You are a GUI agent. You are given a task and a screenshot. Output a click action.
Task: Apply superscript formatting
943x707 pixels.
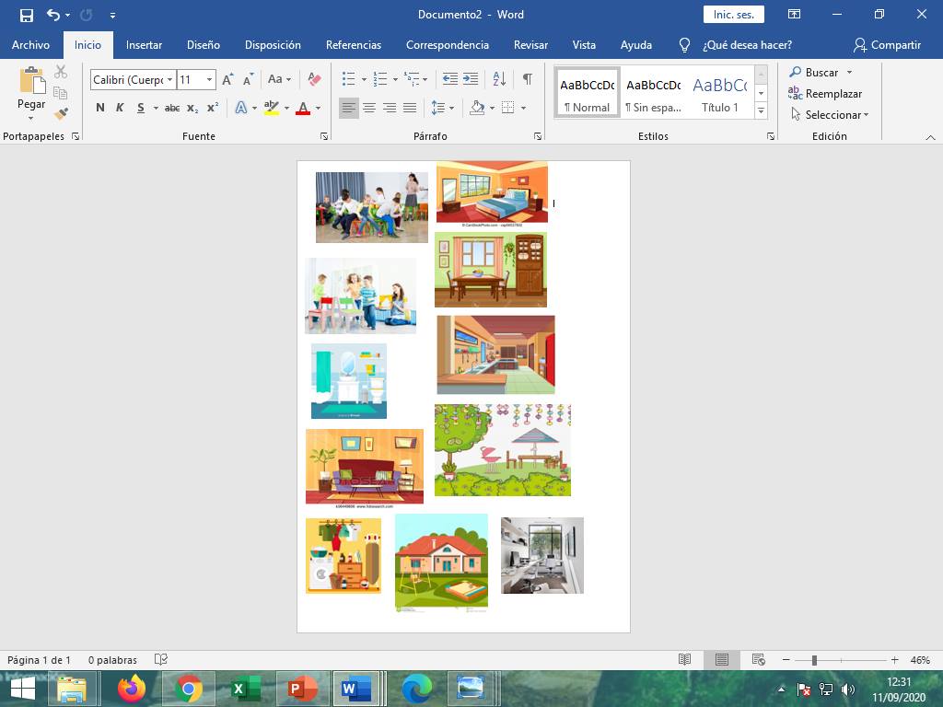point(212,108)
